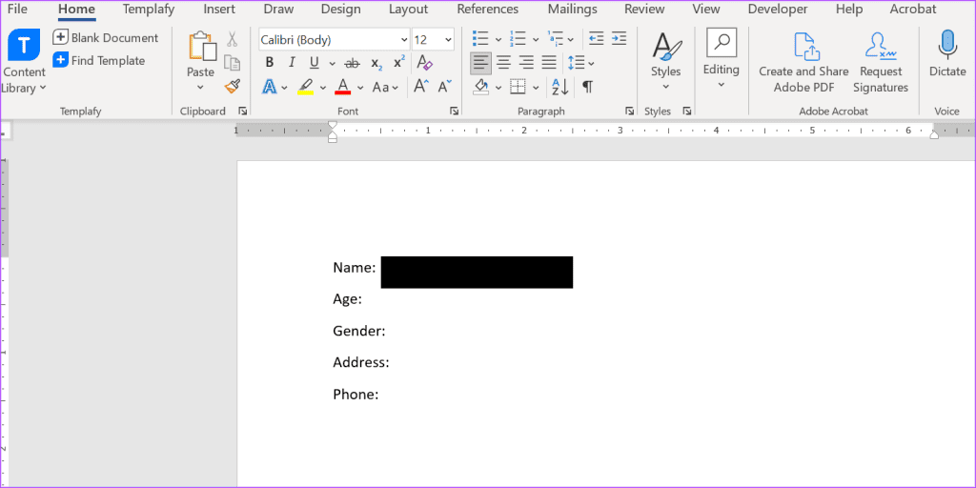Toggle strikethrough formatting

[x=353, y=63]
